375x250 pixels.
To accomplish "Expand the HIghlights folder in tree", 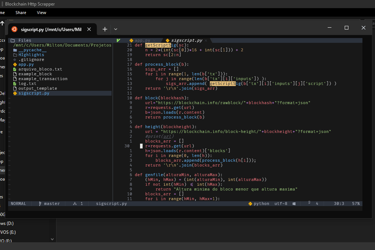I will click(x=31, y=55).
